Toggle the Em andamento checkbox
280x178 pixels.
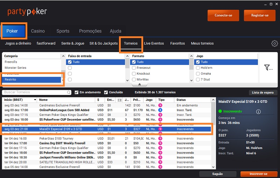pyautogui.click(x=76, y=92)
